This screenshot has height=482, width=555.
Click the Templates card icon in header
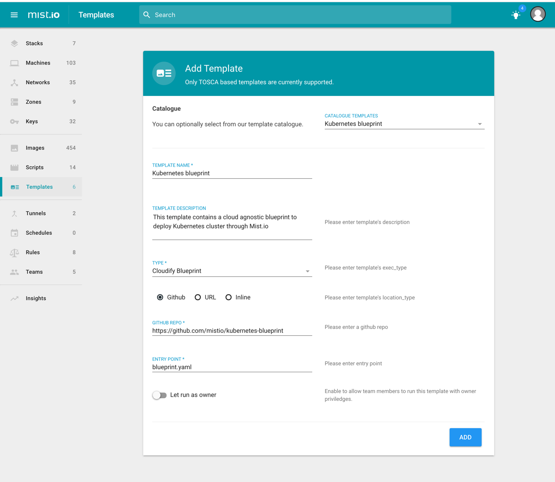click(x=164, y=73)
